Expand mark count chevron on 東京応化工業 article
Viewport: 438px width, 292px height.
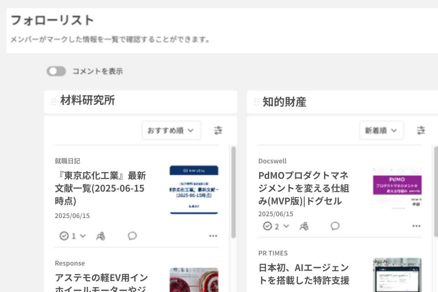coord(83,236)
